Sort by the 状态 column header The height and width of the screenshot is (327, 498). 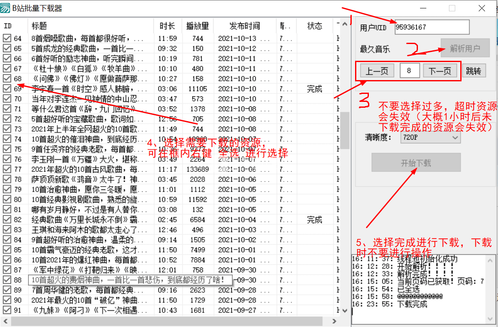click(314, 26)
